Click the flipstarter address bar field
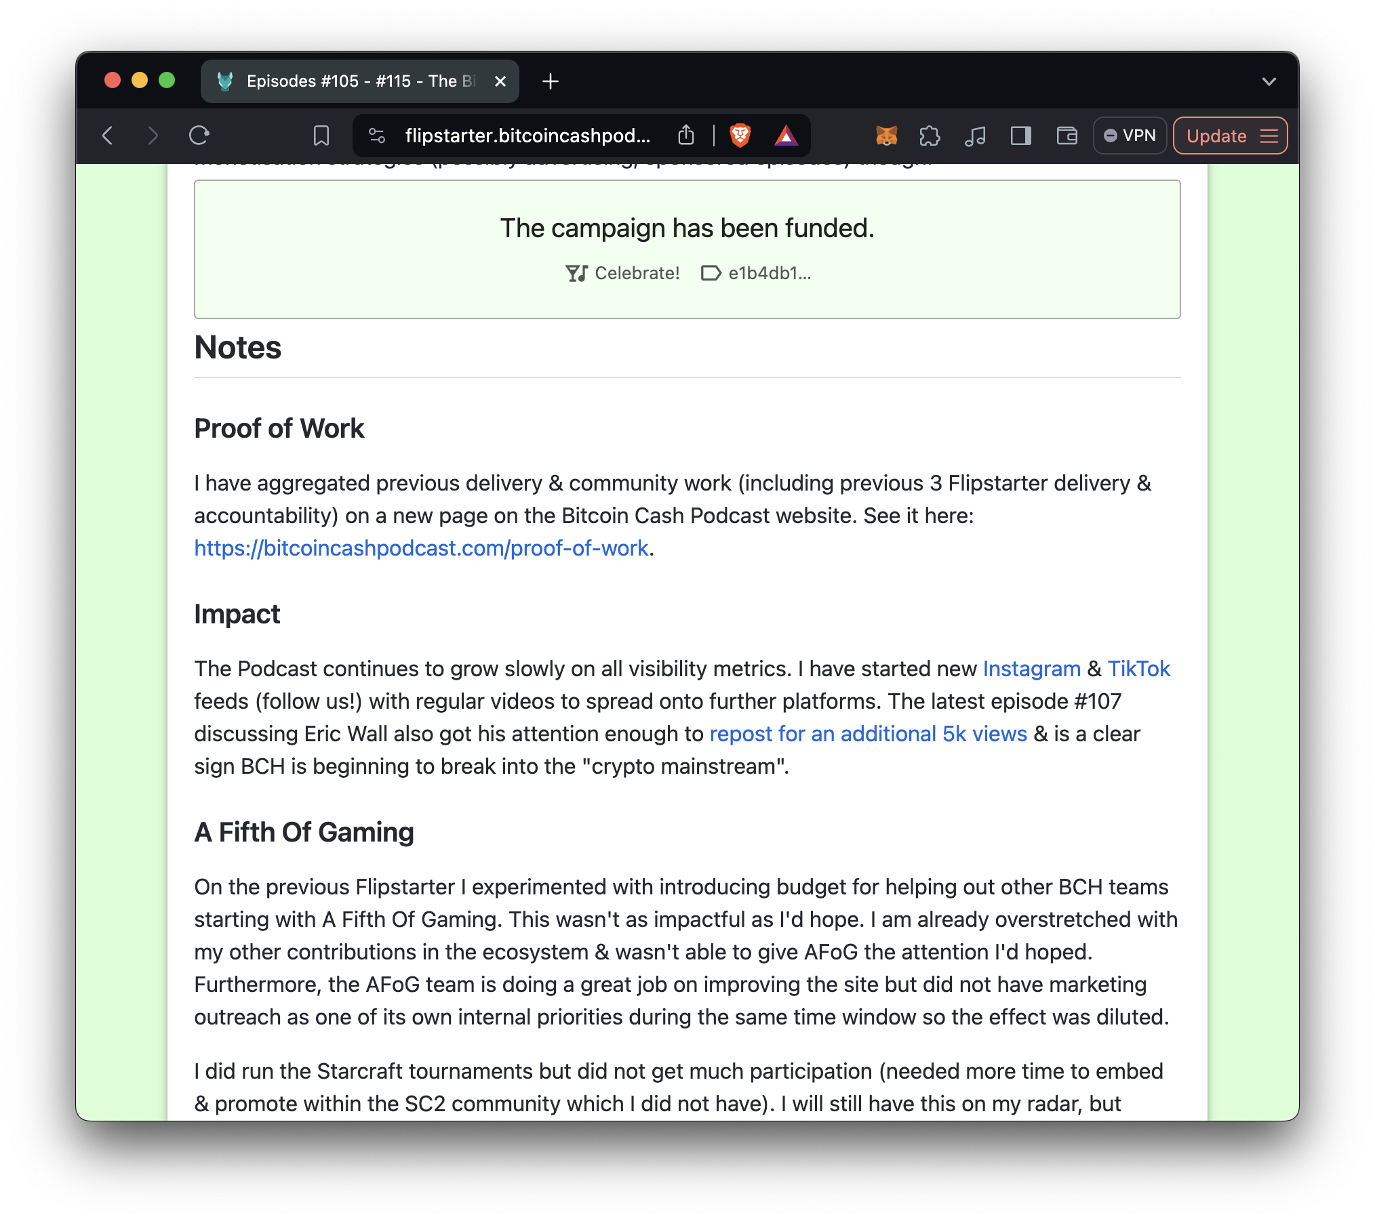 [x=527, y=136]
